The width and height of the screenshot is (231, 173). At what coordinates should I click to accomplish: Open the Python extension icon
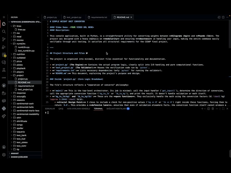[x=4, y=108]
